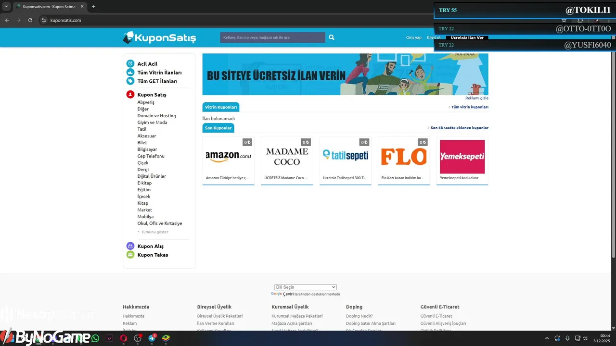
Task: Open Cep Telefonu category
Action: click(x=151, y=156)
